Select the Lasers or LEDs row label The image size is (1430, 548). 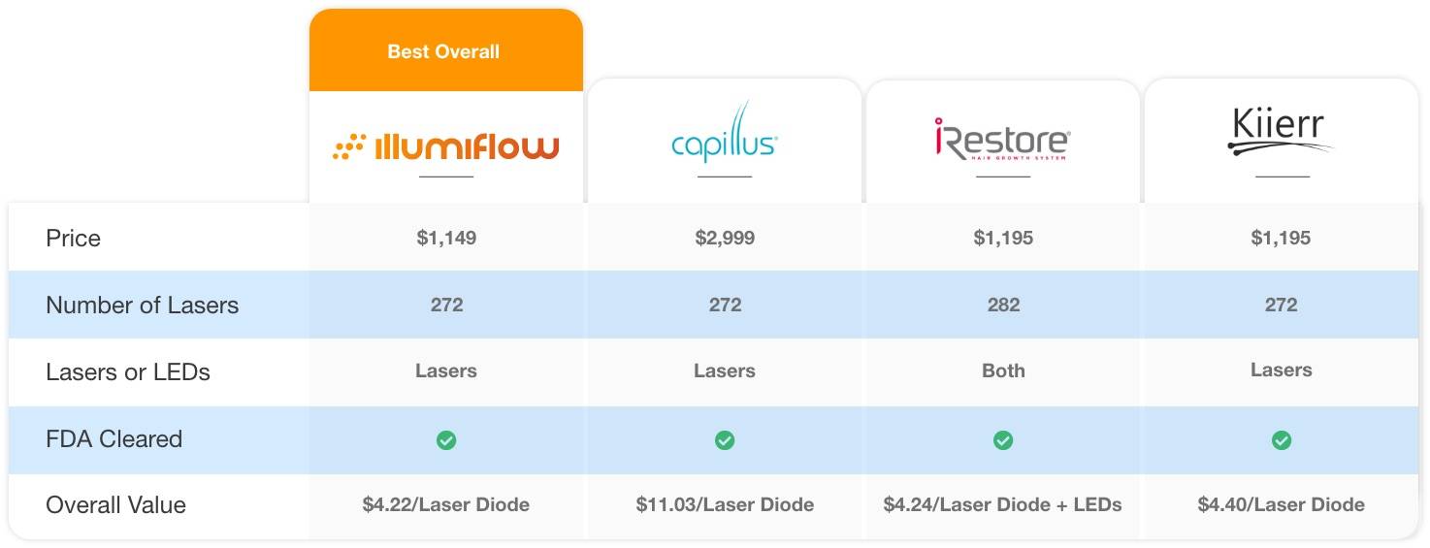point(128,372)
